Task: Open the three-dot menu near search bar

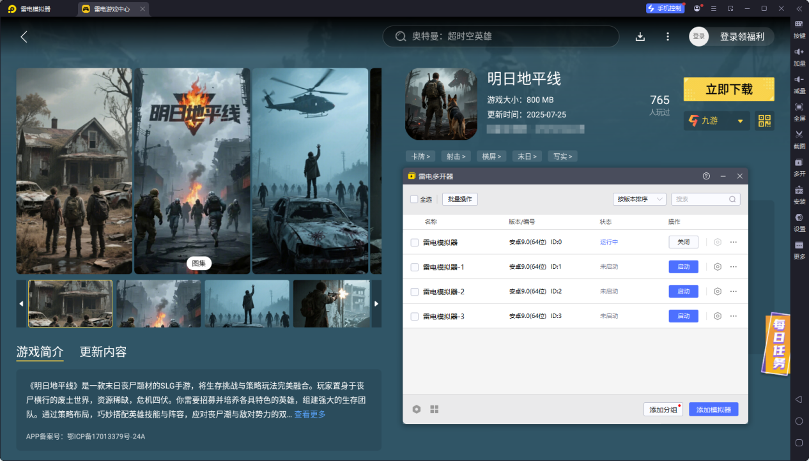Action: 668,36
